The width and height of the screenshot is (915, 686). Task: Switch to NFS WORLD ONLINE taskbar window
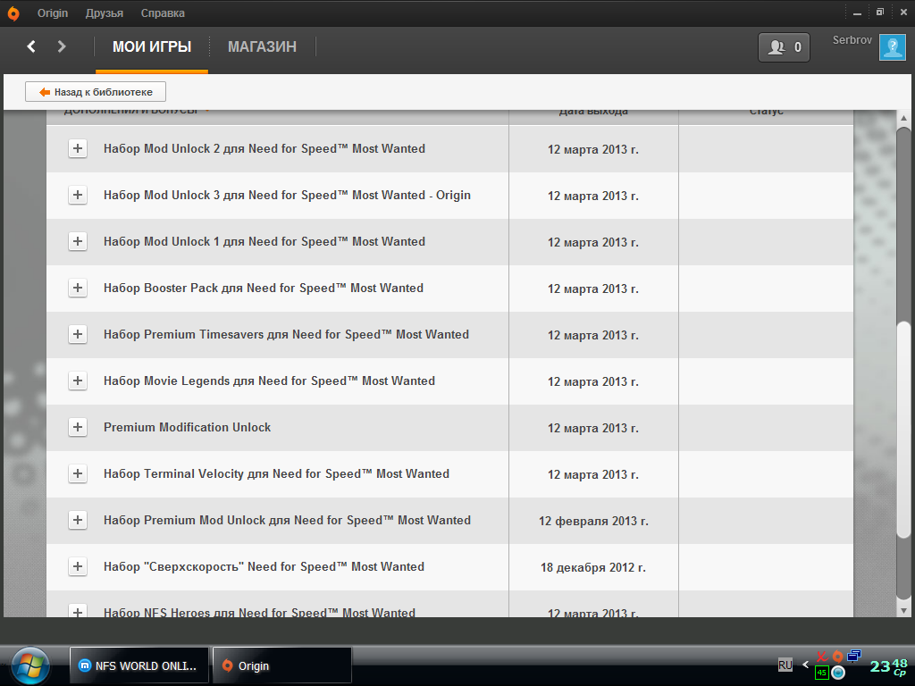[139, 665]
